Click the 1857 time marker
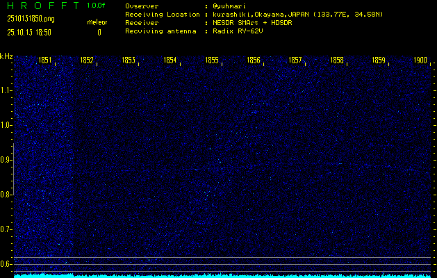 point(295,60)
